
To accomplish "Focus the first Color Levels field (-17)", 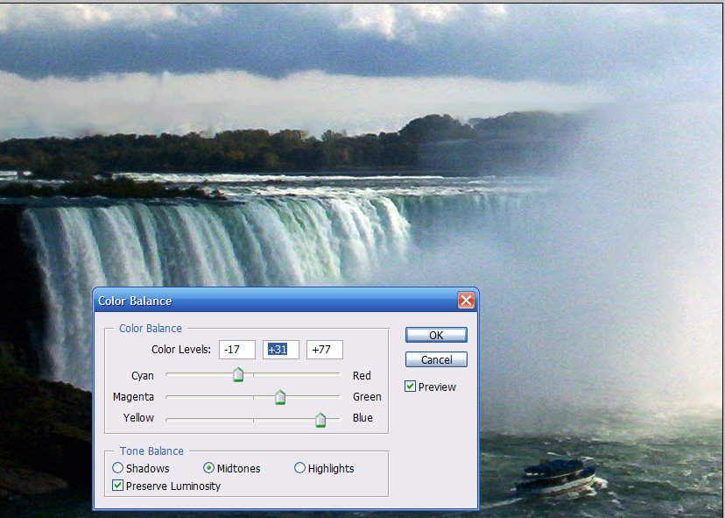I will click(236, 350).
